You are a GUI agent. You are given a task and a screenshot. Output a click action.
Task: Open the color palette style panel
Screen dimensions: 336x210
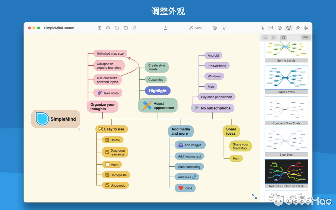pyautogui.click(x=289, y=28)
